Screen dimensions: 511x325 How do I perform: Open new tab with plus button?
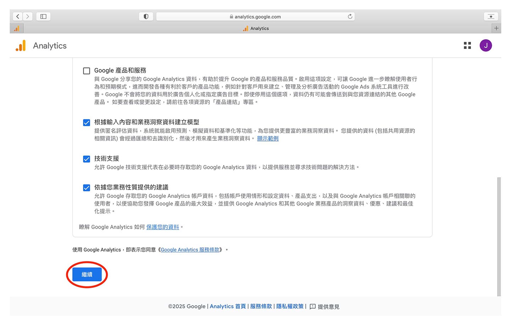496,28
